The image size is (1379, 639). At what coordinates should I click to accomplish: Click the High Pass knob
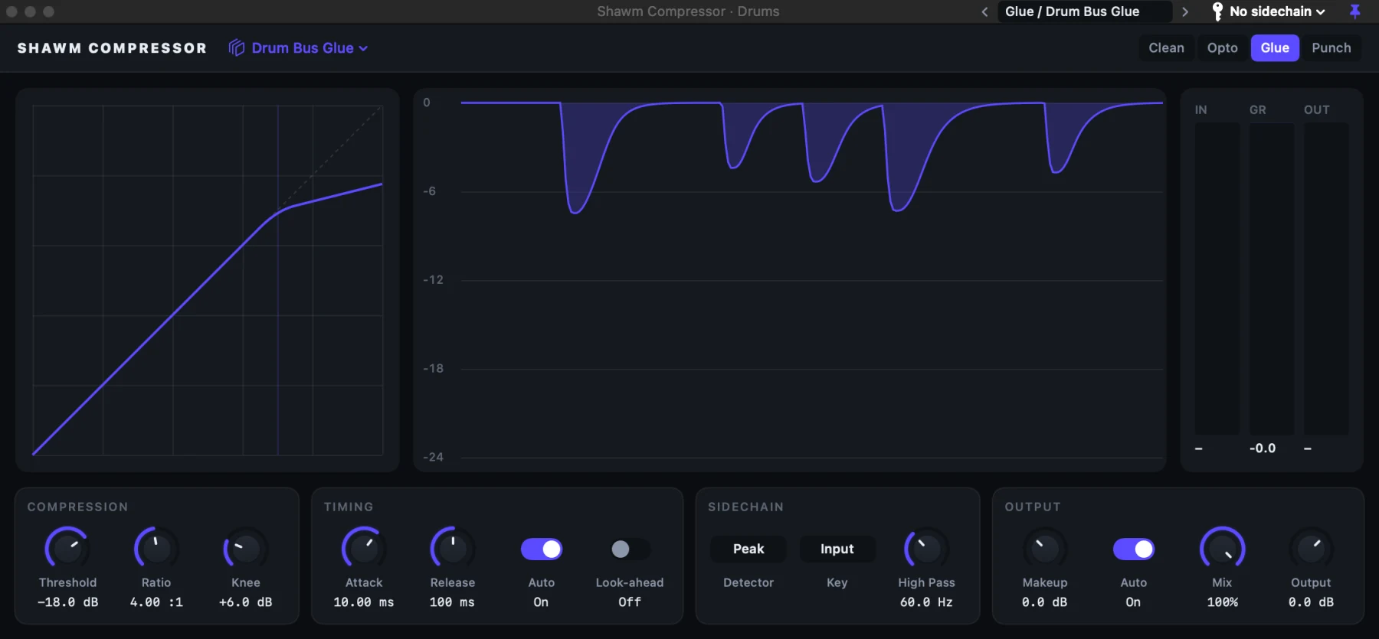click(x=926, y=549)
